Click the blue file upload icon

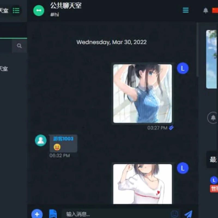click(x=53, y=214)
